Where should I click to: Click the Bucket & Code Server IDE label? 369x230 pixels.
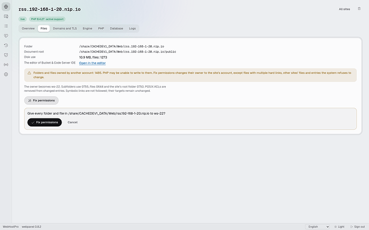(x=50, y=63)
